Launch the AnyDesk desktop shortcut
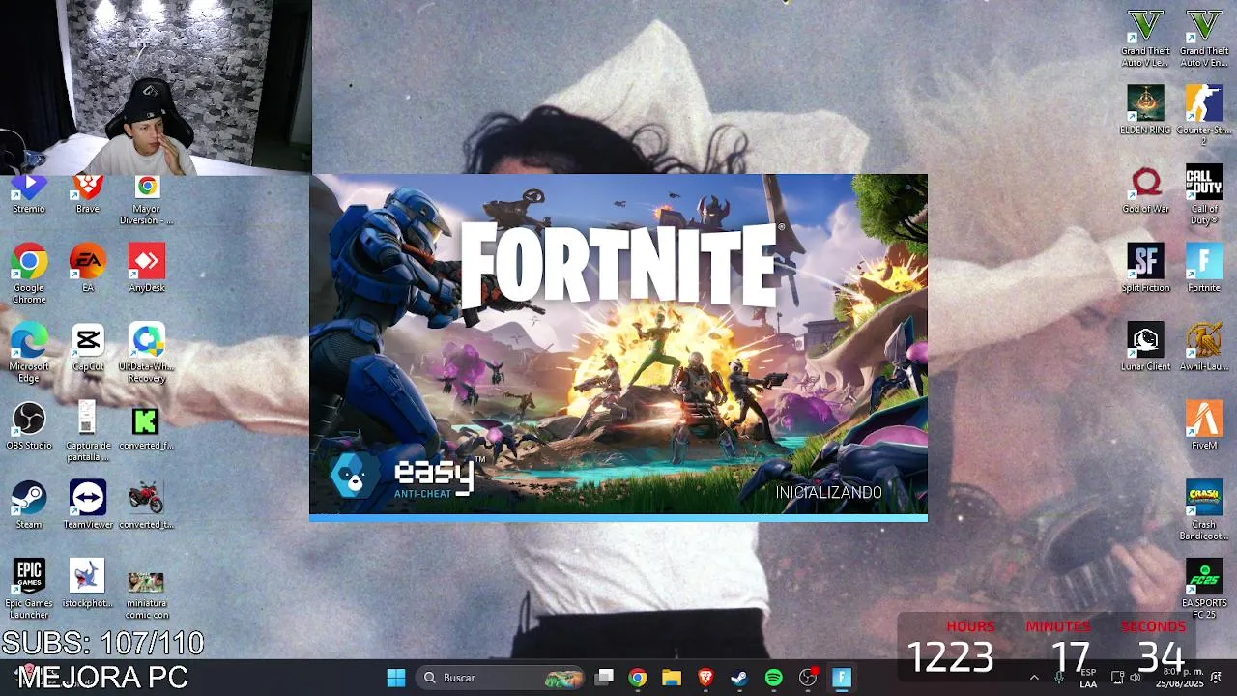Screen dimensions: 1237x696 point(147,268)
